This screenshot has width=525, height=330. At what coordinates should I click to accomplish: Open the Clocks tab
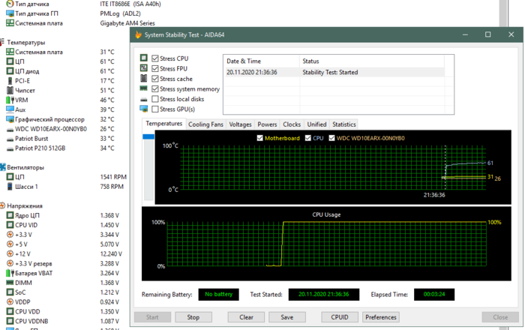(292, 124)
